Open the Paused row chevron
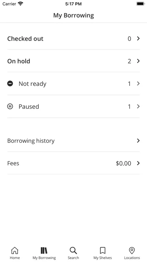This screenshot has height=262, width=147. (138, 107)
